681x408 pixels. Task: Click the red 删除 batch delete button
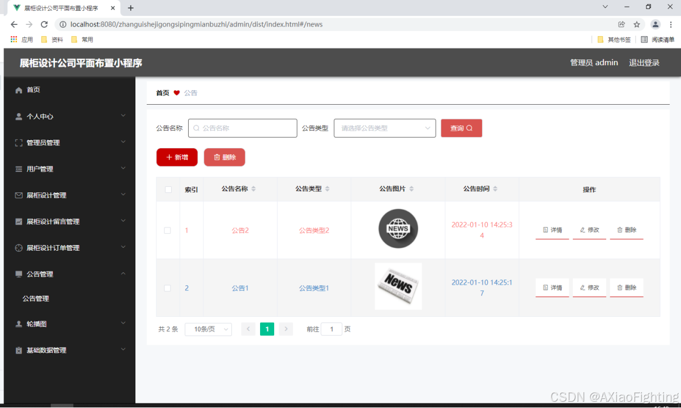[224, 157]
